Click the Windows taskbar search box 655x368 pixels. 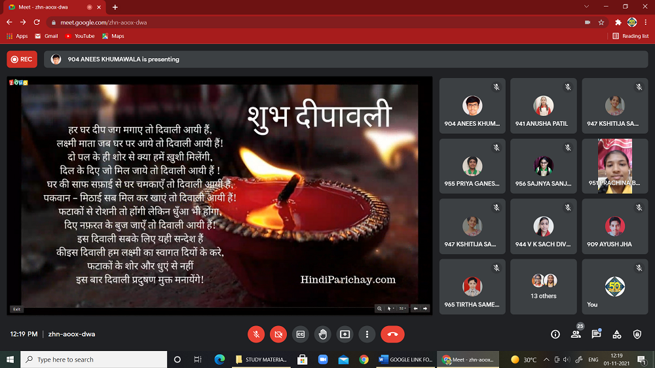(94, 359)
